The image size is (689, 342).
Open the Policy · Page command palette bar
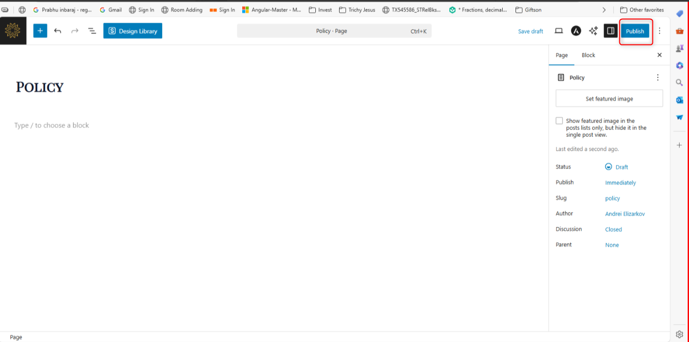point(334,31)
